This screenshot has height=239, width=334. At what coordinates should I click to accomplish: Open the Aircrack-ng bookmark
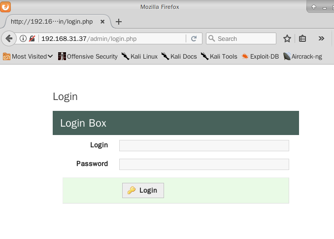coord(302,57)
